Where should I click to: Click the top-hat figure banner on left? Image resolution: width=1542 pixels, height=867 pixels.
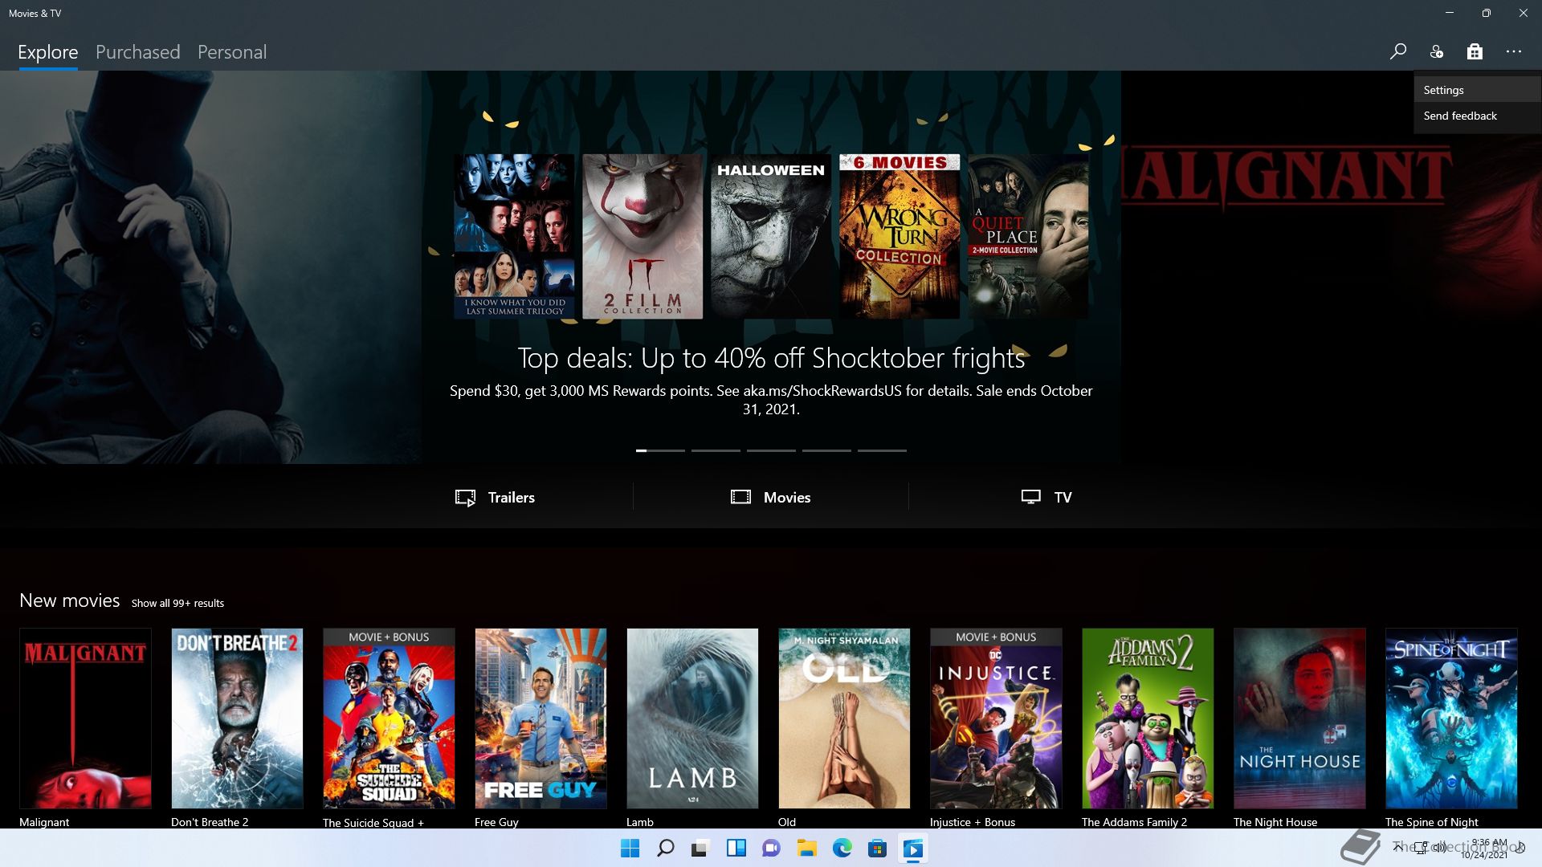210,267
